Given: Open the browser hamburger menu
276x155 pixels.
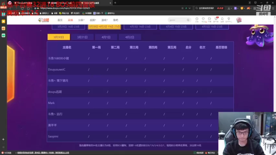Looking at the screenshot, I should tap(273, 8).
